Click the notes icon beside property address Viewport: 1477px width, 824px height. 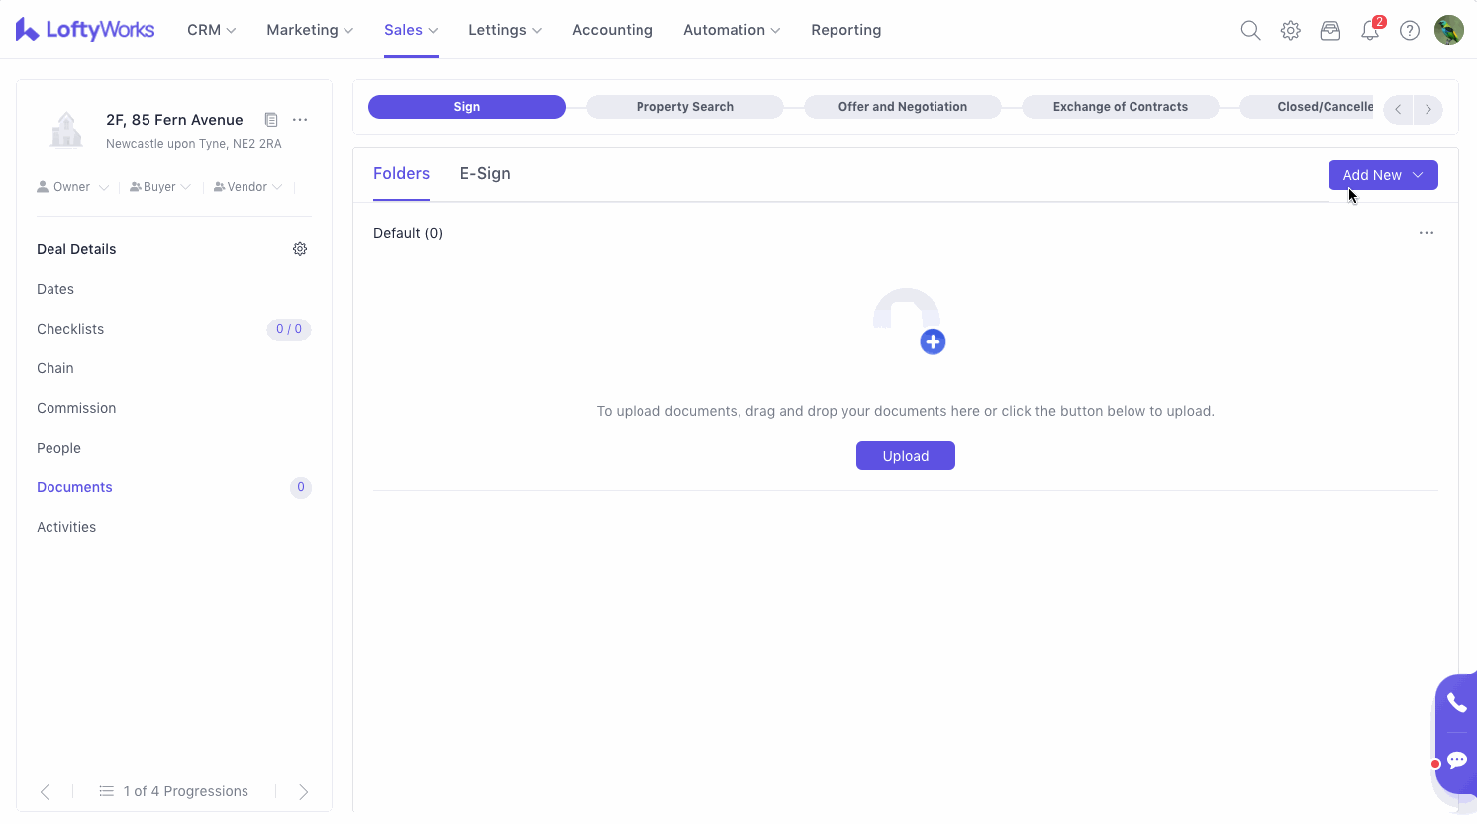(x=271, y=120)
